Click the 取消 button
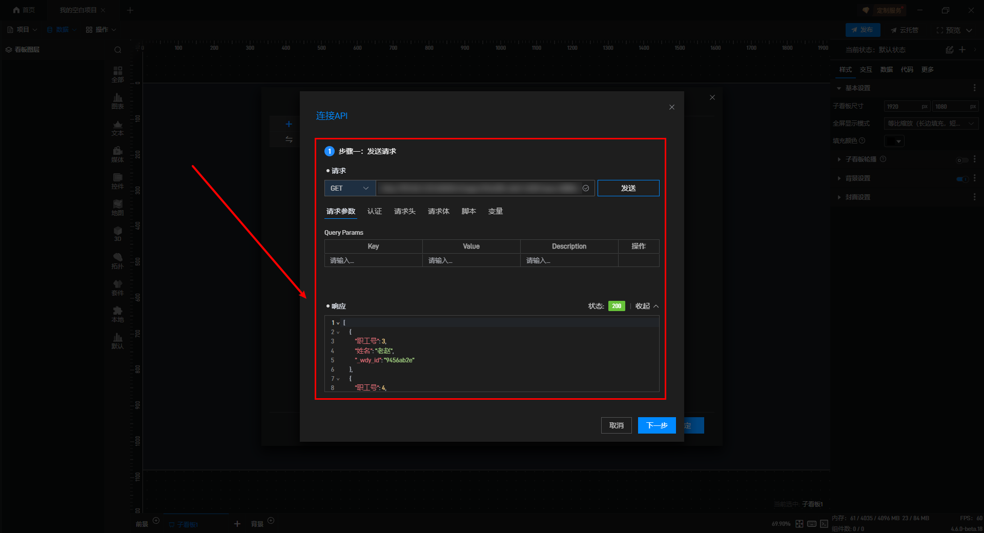 click(616, 425)
